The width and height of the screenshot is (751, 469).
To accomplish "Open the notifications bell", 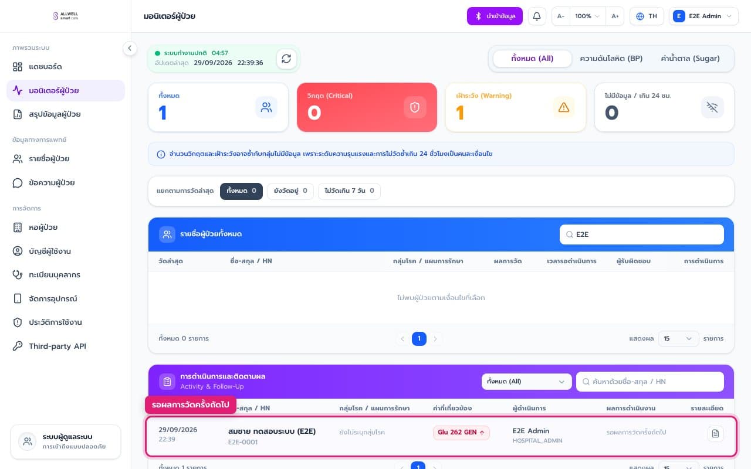I will point(536,16).
